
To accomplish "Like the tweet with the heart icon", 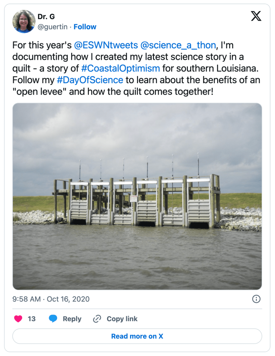I will tap(18, 319).
